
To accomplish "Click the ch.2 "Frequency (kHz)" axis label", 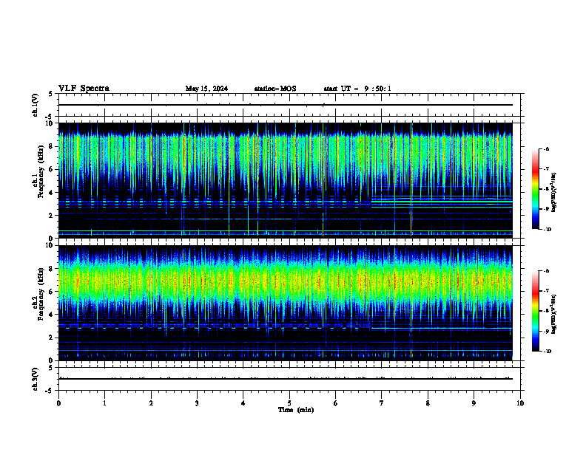I will click(41, 294).
